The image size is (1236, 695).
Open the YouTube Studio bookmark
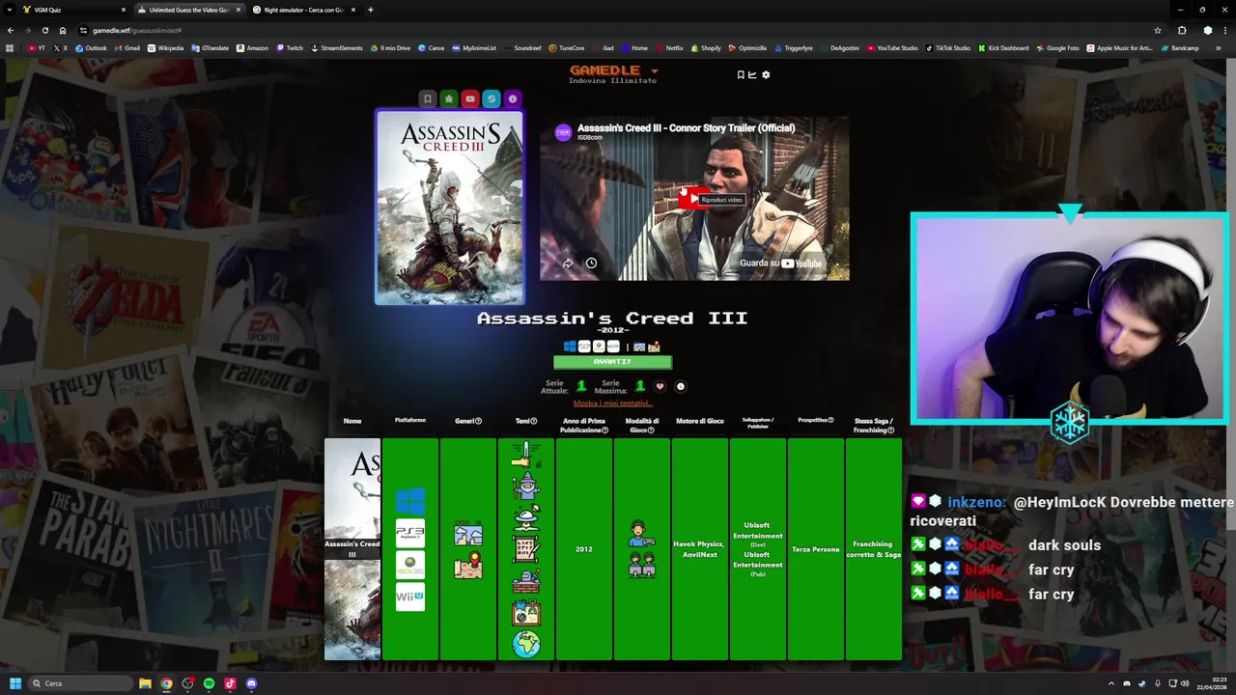(x=892, y=47)
